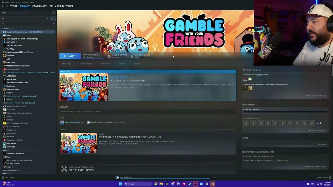Create a New Note
Image resolution: width=333 pixels, height=187 pixels.
pos(322,144)
